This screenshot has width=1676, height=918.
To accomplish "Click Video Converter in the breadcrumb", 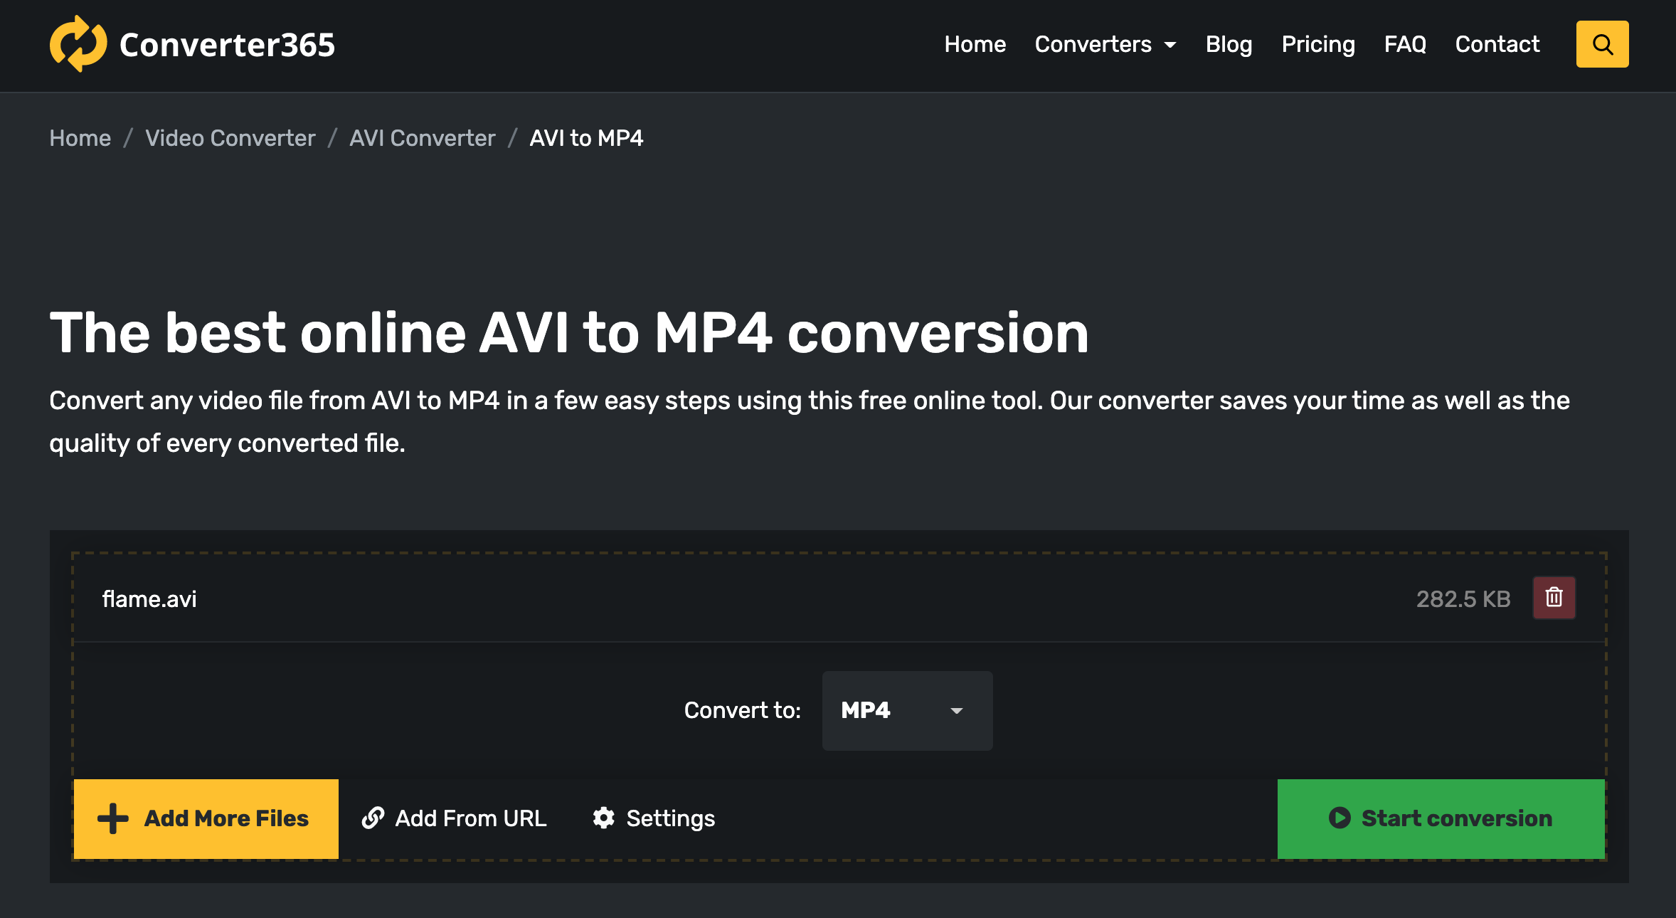I will [230, 138].
